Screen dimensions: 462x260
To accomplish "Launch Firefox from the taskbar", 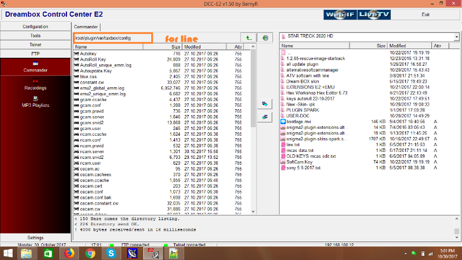I will coord(69,254).
